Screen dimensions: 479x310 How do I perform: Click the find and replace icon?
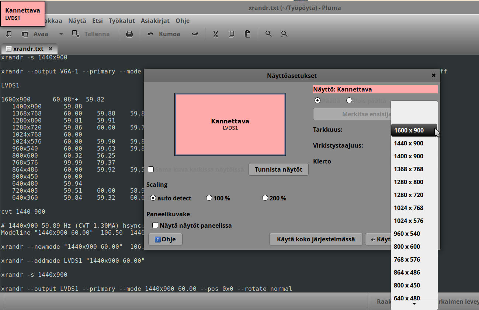pos(284,34)
